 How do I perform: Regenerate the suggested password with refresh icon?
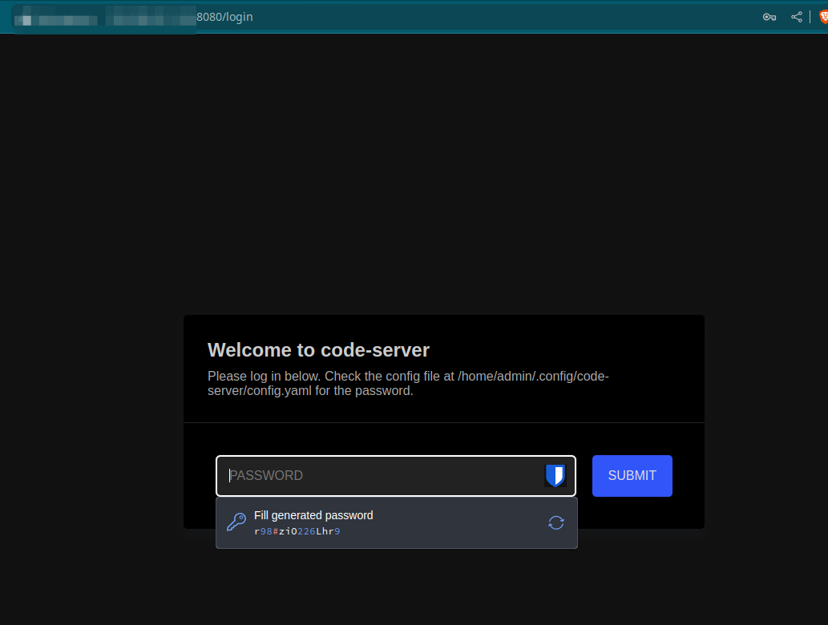click(555, 522)
